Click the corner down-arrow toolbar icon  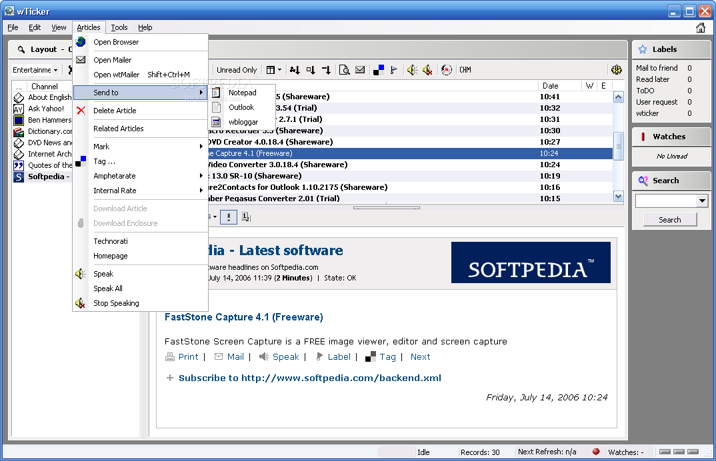326,70
